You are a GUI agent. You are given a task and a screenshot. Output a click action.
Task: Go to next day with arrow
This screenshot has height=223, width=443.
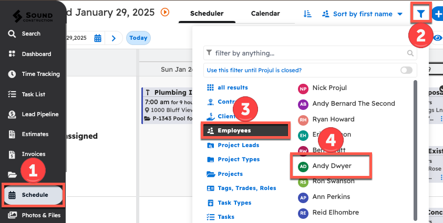(x=113, y=38)
